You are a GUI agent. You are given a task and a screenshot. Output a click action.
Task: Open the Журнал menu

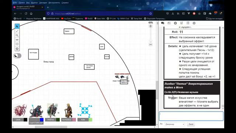34,3
